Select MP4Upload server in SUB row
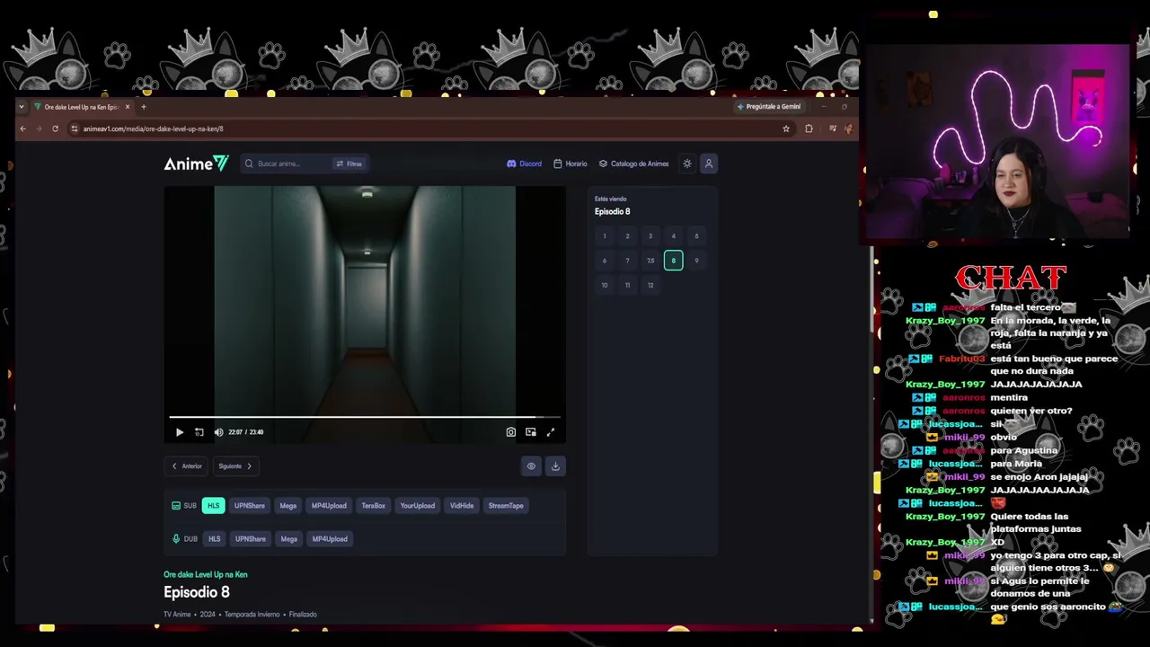This screenshot has height=647, width=1150. [329, 506]
